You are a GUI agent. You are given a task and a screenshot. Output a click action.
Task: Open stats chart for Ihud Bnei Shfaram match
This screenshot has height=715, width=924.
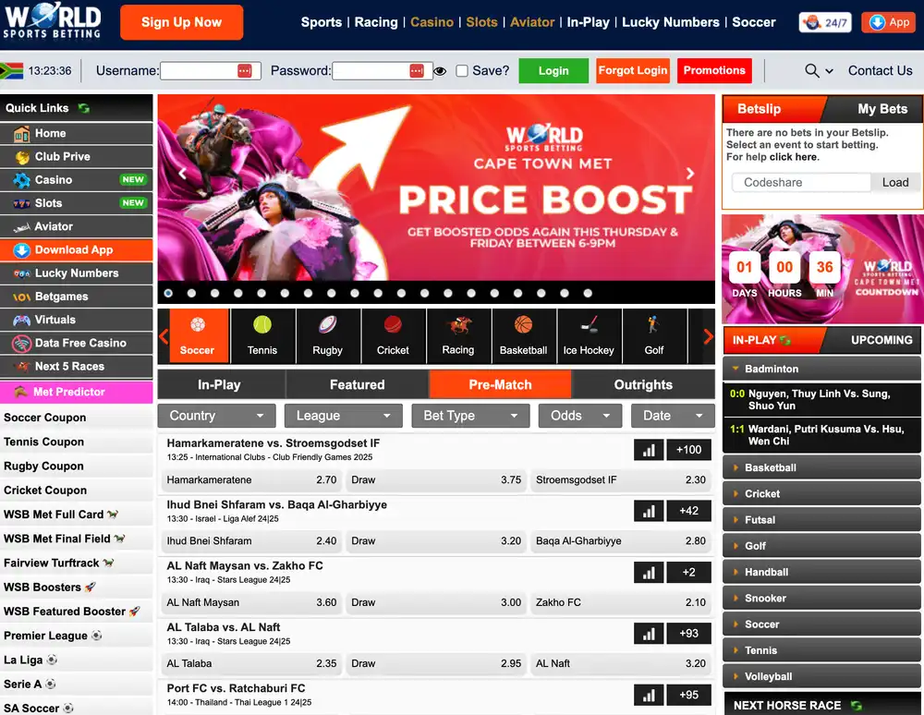pos(649,511)
